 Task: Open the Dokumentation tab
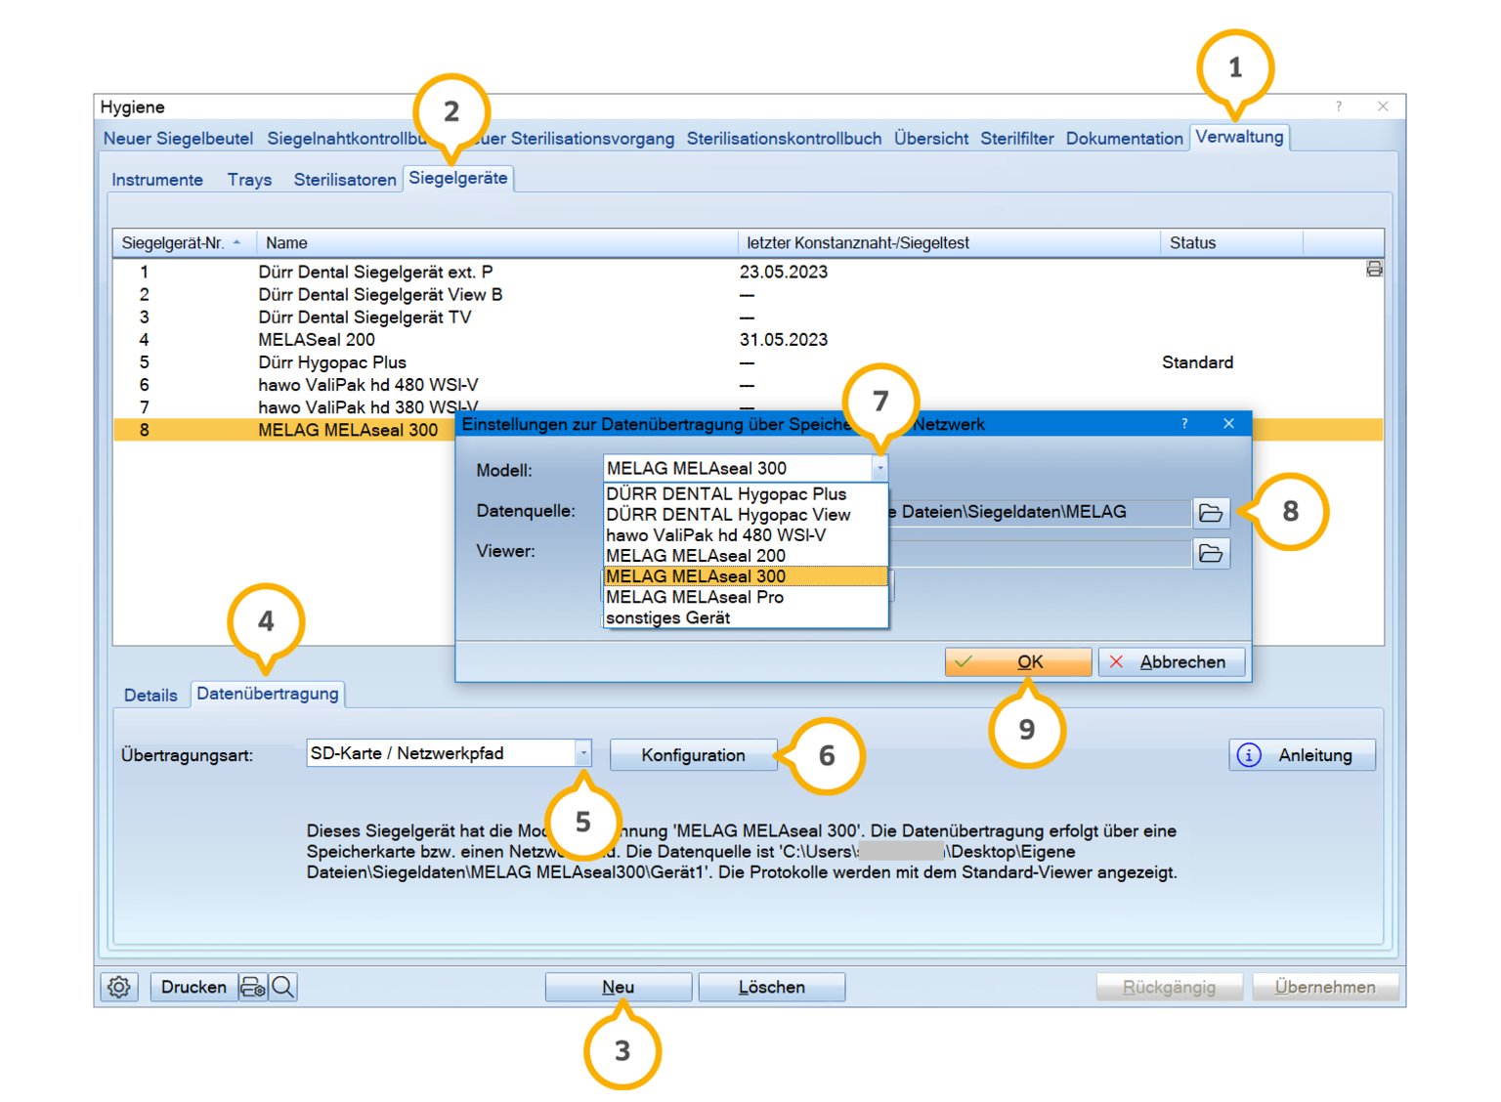click(x=1124, y=139)
